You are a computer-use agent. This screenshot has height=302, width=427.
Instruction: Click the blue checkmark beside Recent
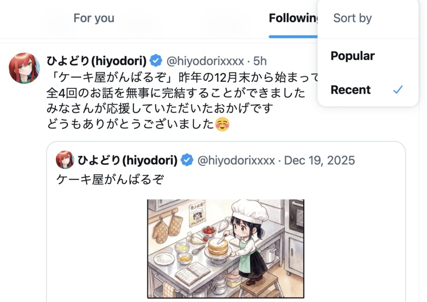click(x=398, y=89)
